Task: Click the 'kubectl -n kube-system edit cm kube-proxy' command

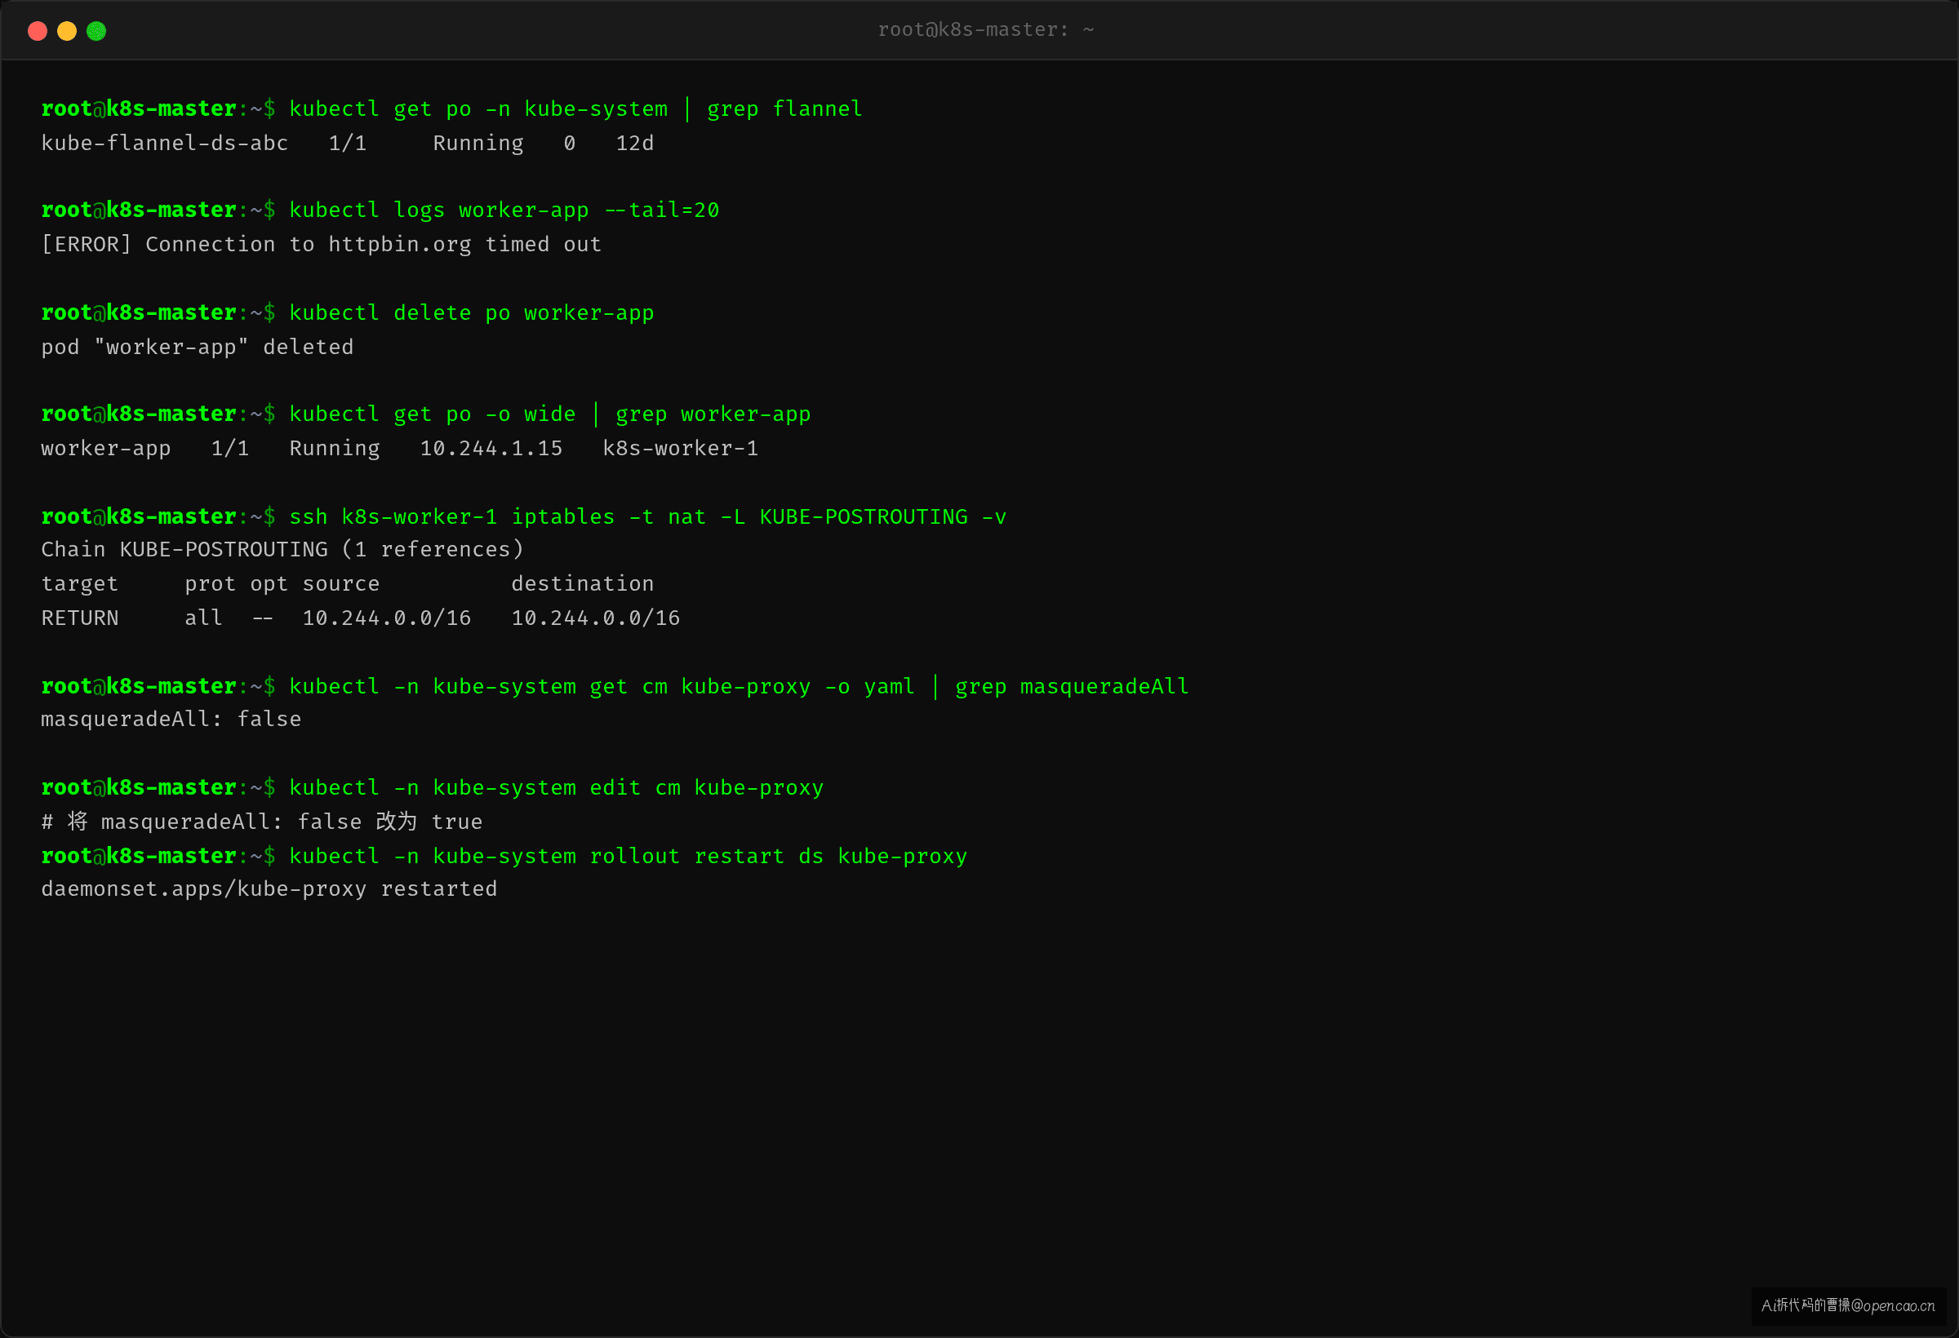Action: point(557,788)
